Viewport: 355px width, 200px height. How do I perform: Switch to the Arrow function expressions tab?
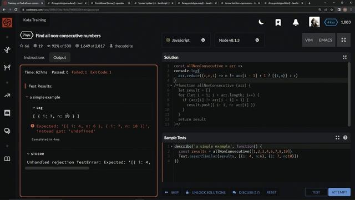[240, 3]
